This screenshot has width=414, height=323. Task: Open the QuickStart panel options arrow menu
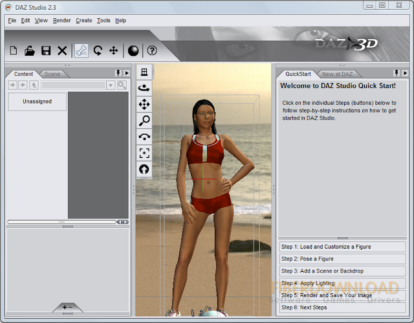(405, 73)
